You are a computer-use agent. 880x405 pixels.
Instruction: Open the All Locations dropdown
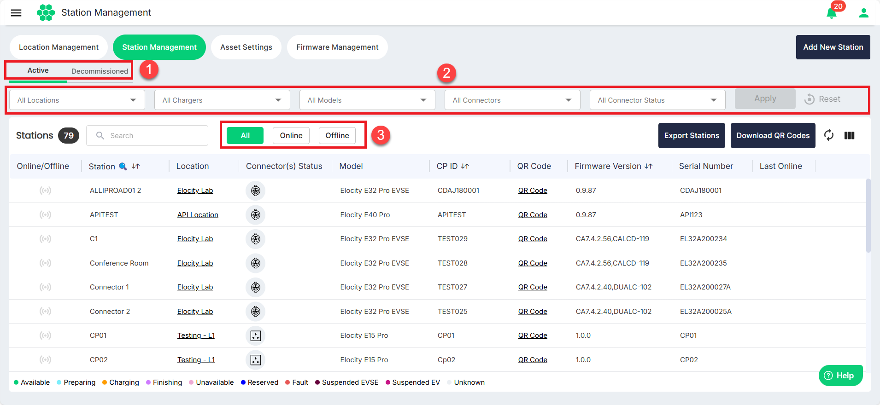tap(77, 100)
